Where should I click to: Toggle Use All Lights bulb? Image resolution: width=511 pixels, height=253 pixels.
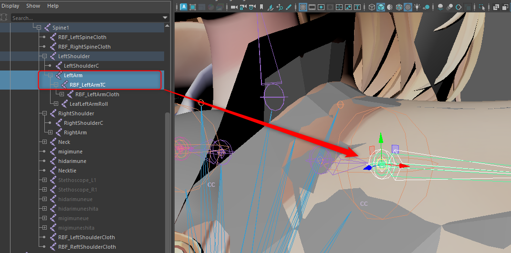[417, 7]
